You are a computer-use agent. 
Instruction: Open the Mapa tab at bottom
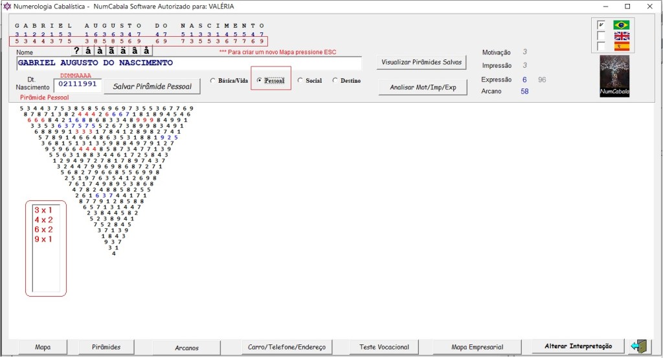pyautogui.click(x=43, y=347)
